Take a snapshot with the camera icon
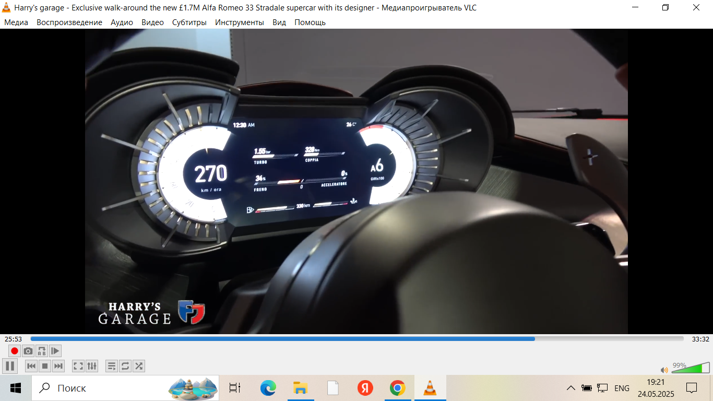Viewport: 713px width, 401px height. point(28,351)
